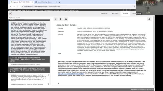This screenshot has height=91, width=163.
Task: Click the browser back arrow
Action: [10, 6]
